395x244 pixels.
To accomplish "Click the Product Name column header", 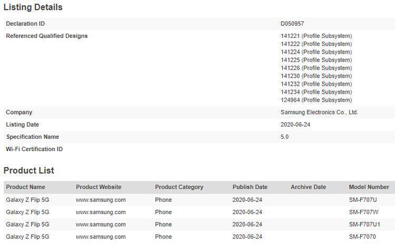I will 25,187.
